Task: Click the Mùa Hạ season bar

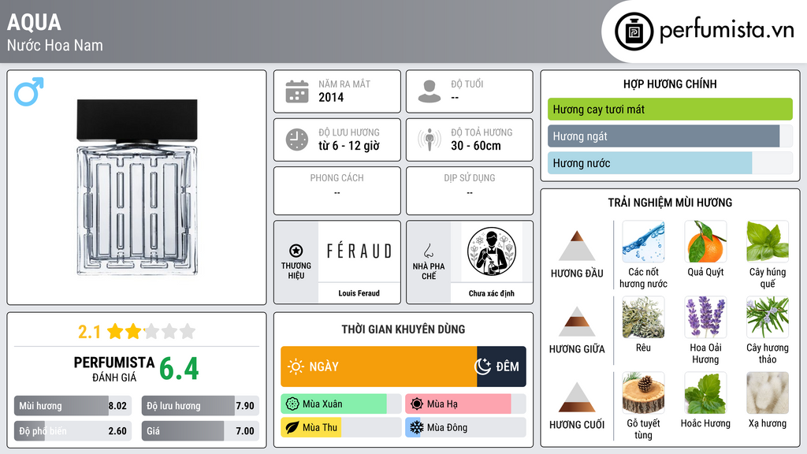Action: (465, 404)
